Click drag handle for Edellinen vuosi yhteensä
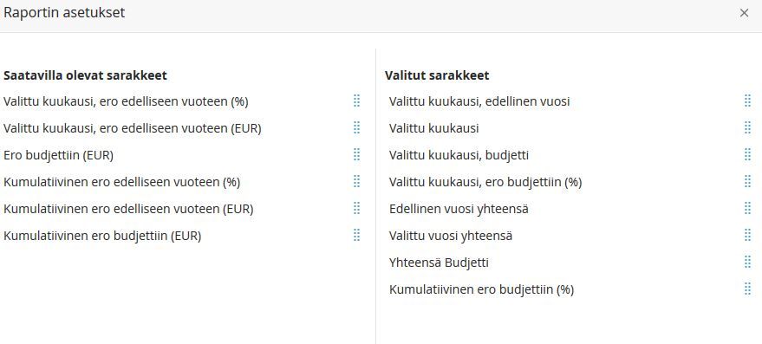Viewport: 762px width, 344px height. tap(748, 209)
